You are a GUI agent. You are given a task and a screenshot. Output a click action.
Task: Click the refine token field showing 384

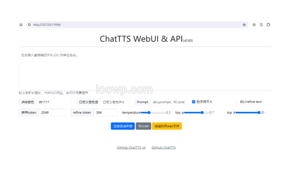(106, 112)
